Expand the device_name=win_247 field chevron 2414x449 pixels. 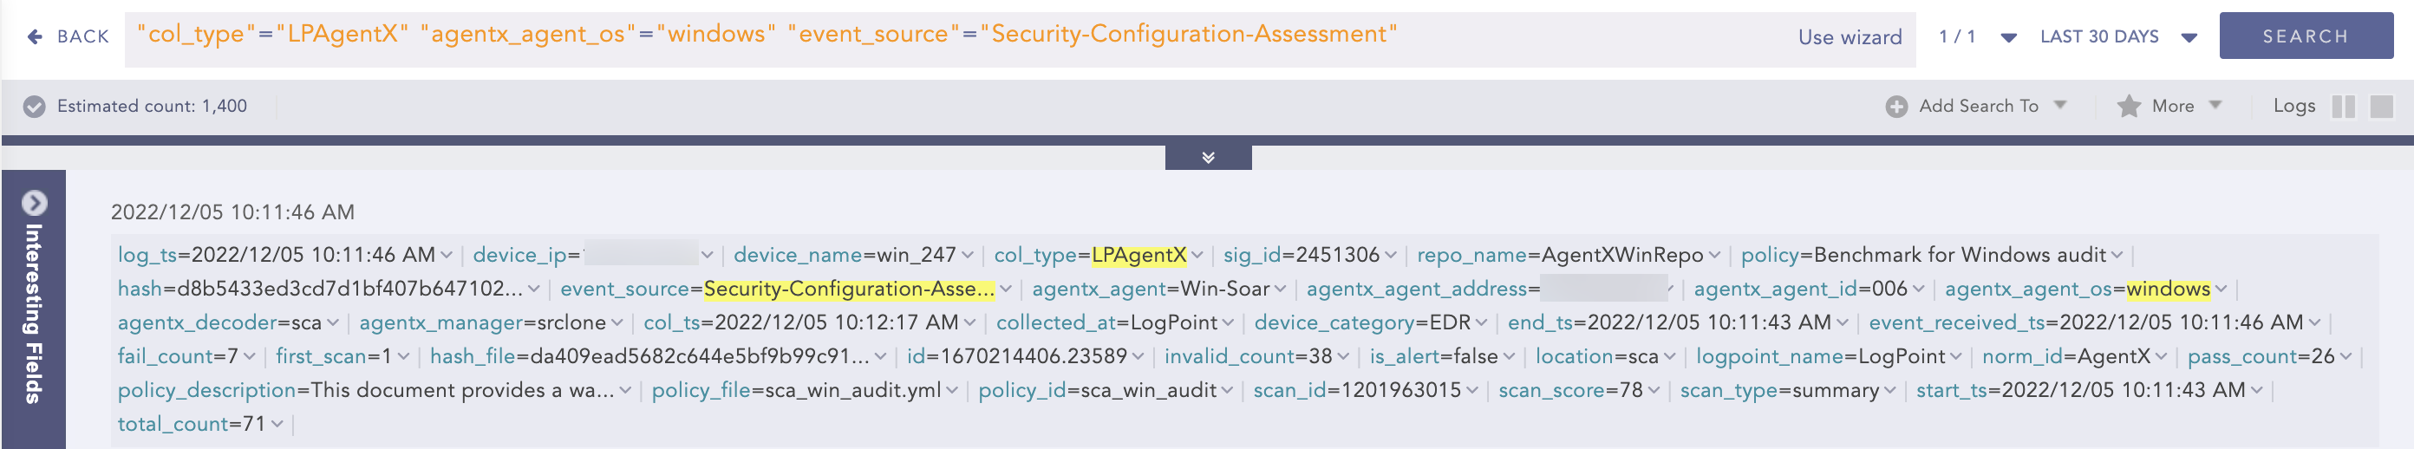(967, 255)
